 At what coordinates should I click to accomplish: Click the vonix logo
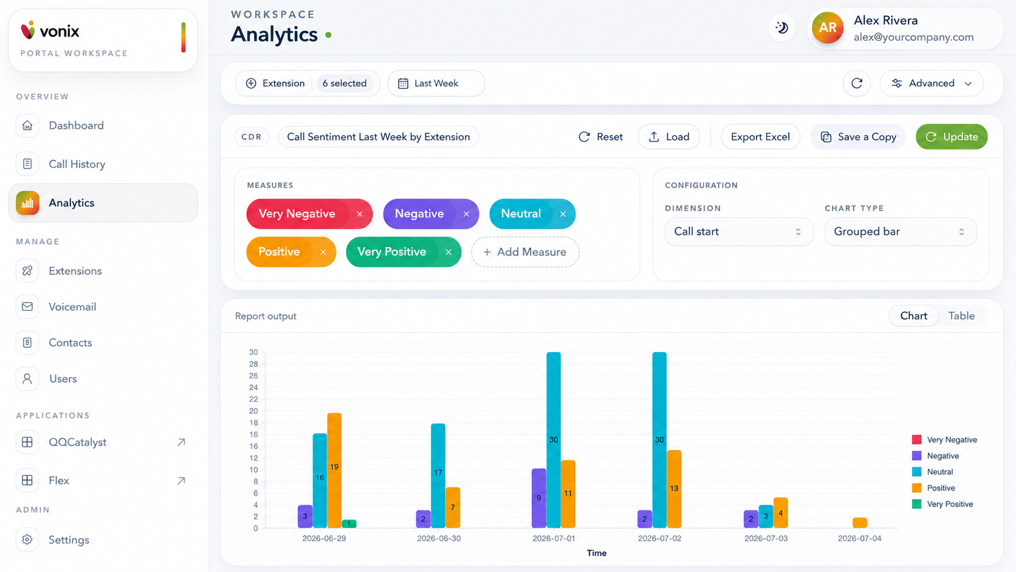point(50,30)
